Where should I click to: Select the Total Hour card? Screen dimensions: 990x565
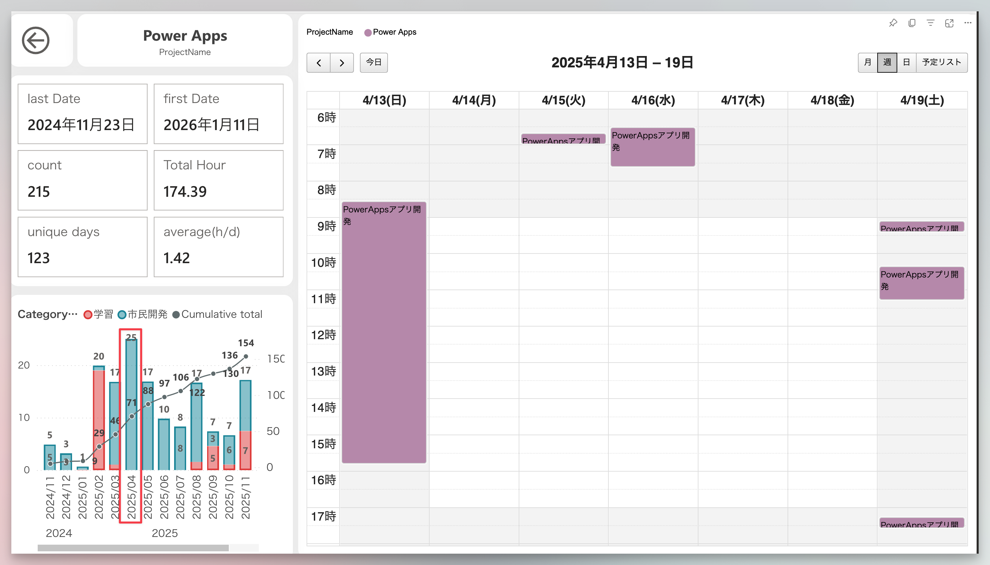(x=218, y=180)
